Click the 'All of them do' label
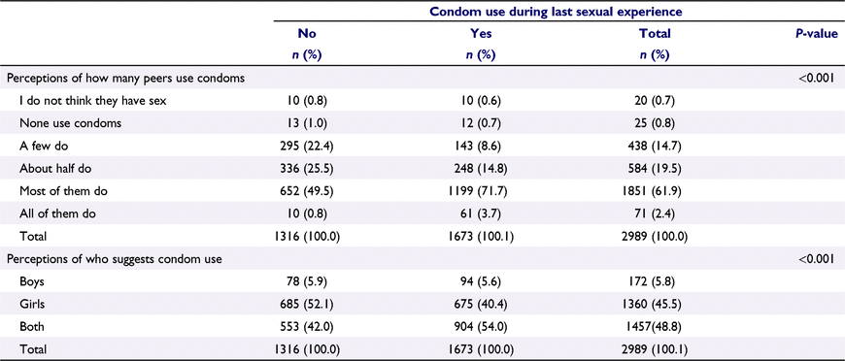The width and height of the screenshot is (845, 361). (57, 213)
